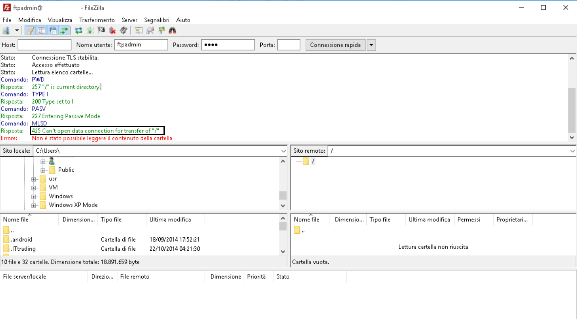The image size is (577, 319).
Task: Open the Sito locale path dropdown
Action: click(x=283, y=151)
